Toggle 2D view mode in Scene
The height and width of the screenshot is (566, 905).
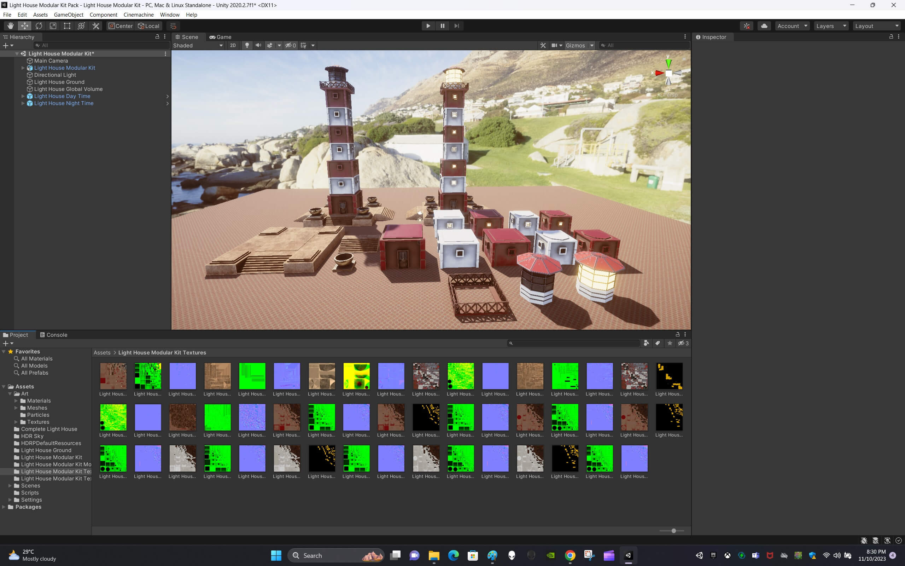233,45
